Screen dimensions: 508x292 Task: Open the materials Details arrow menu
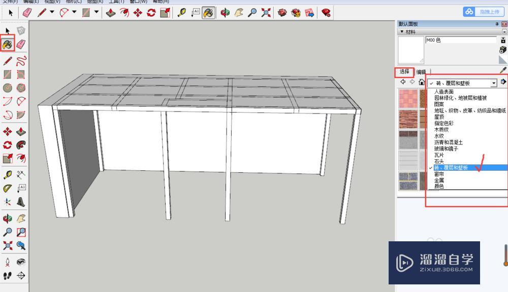tap(503, 82)
